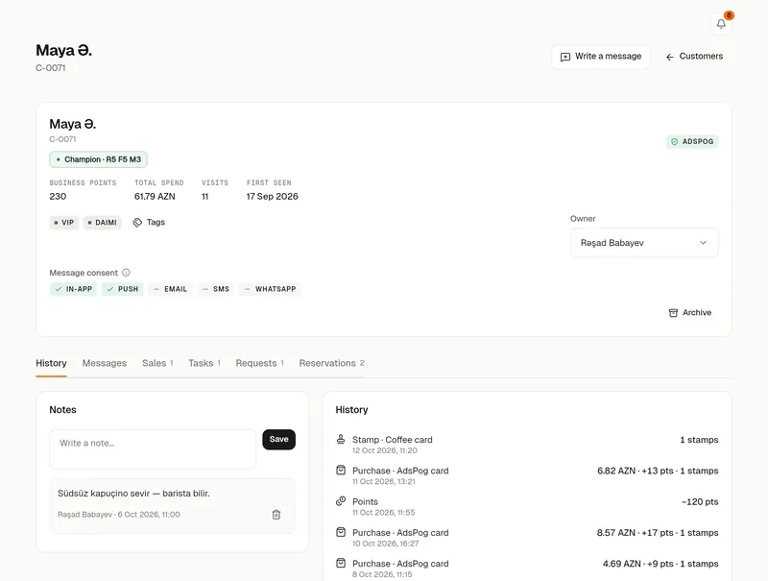Click purchase icon for 8 Oct 11:15 entry

(341, 563)
